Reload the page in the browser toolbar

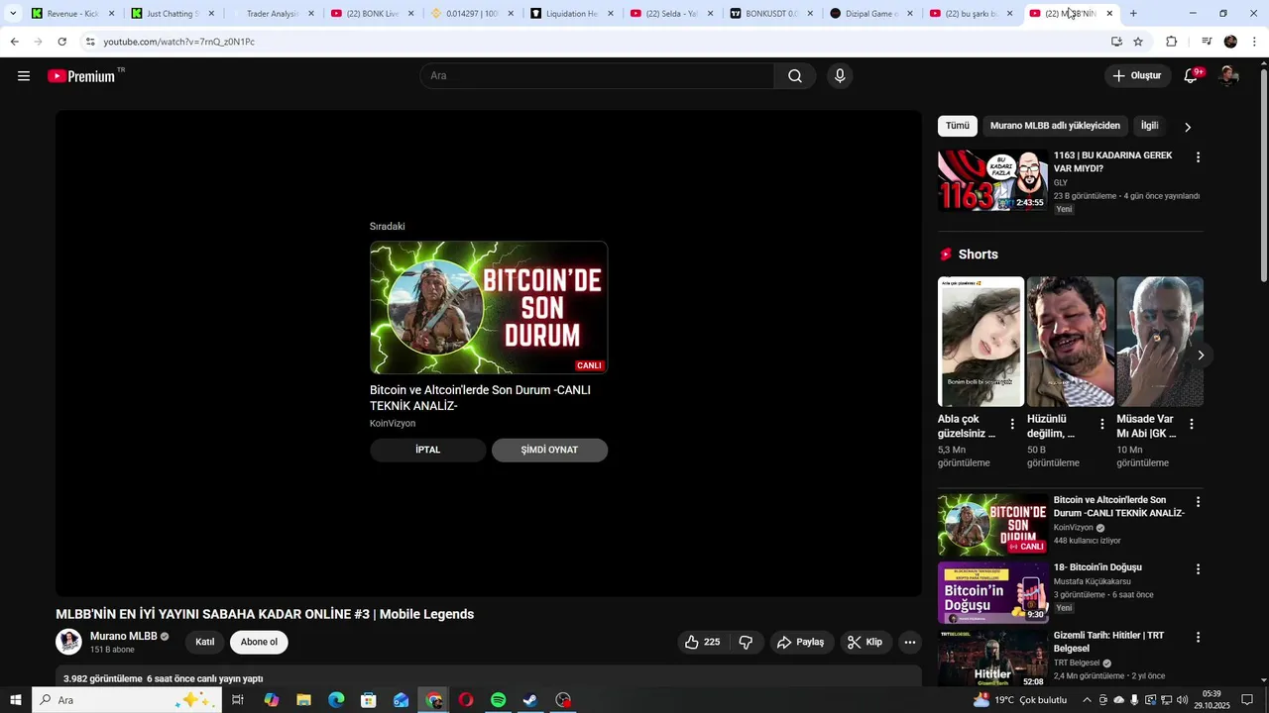[x=61, y=42]
